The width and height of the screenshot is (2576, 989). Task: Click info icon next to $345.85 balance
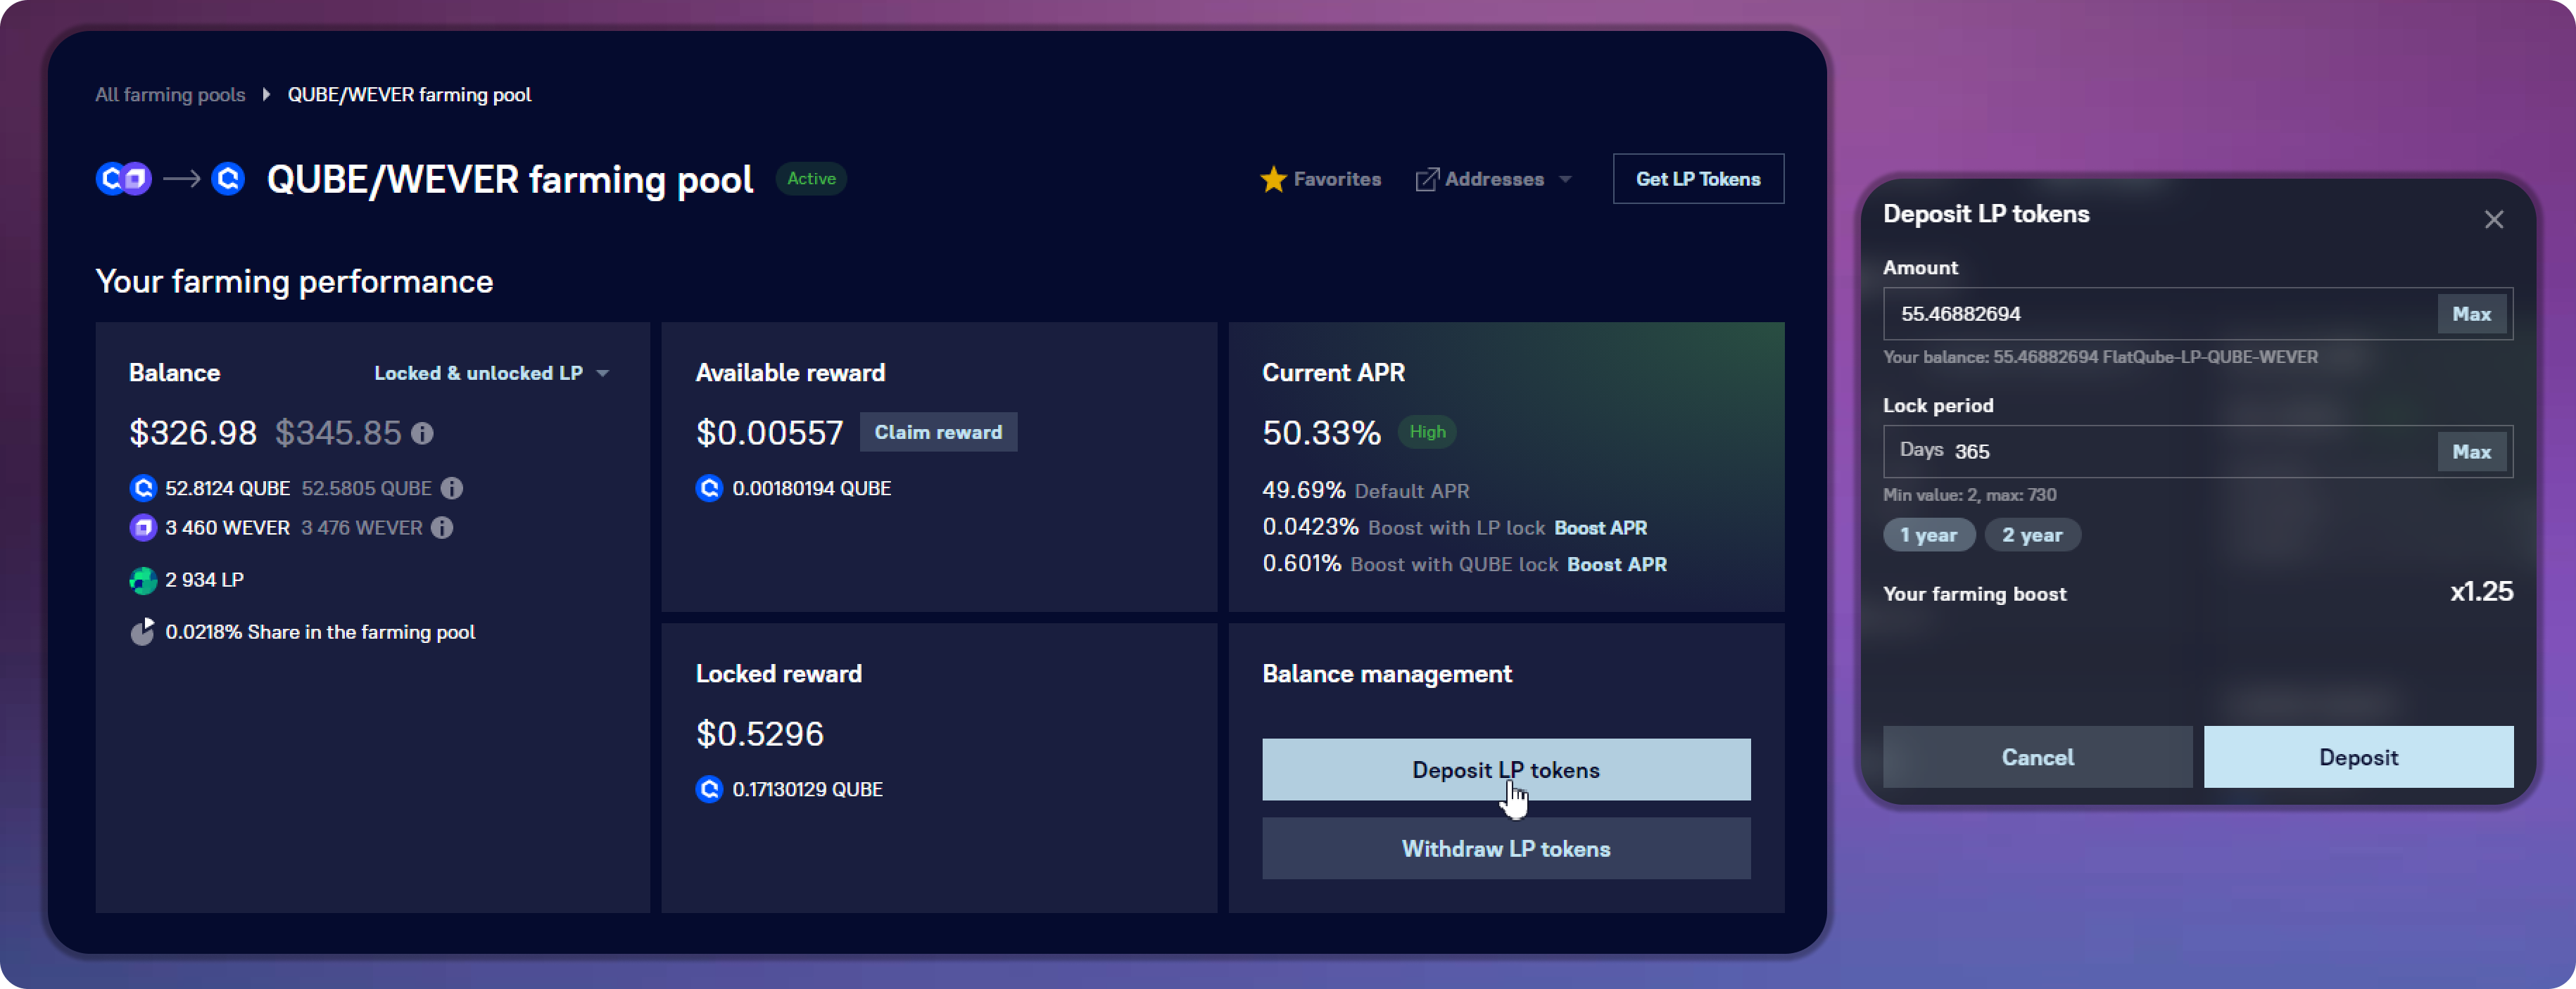pos(423,433)
